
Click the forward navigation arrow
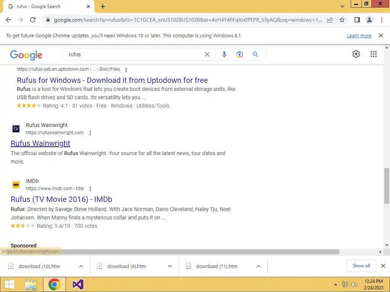[21, 20]
